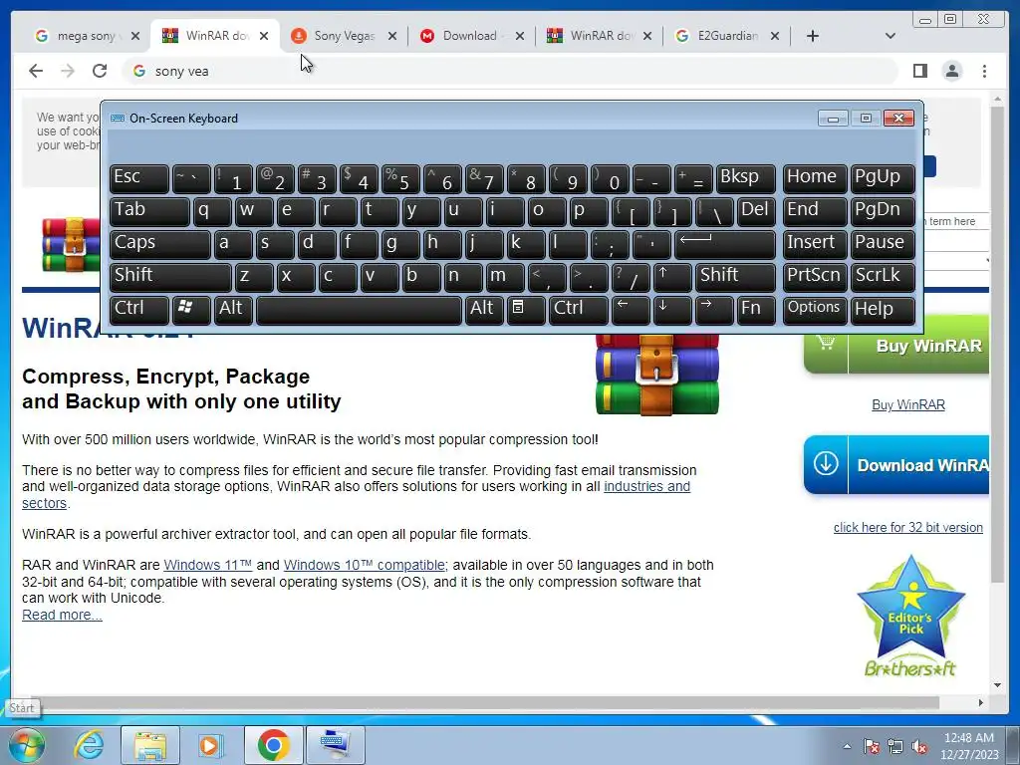Close the Sony Vegas tab
This screenshot has height=765, width=1020.
(392, 36)
